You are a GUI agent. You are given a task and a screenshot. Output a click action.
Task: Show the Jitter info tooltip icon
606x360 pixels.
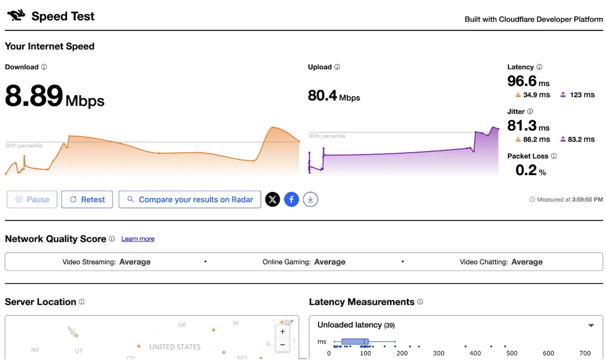point(530,112)
